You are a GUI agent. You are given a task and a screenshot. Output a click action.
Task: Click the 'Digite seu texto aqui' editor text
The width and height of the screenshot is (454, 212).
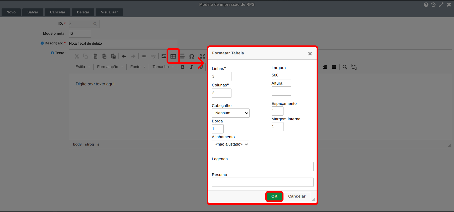click(95, 84)
